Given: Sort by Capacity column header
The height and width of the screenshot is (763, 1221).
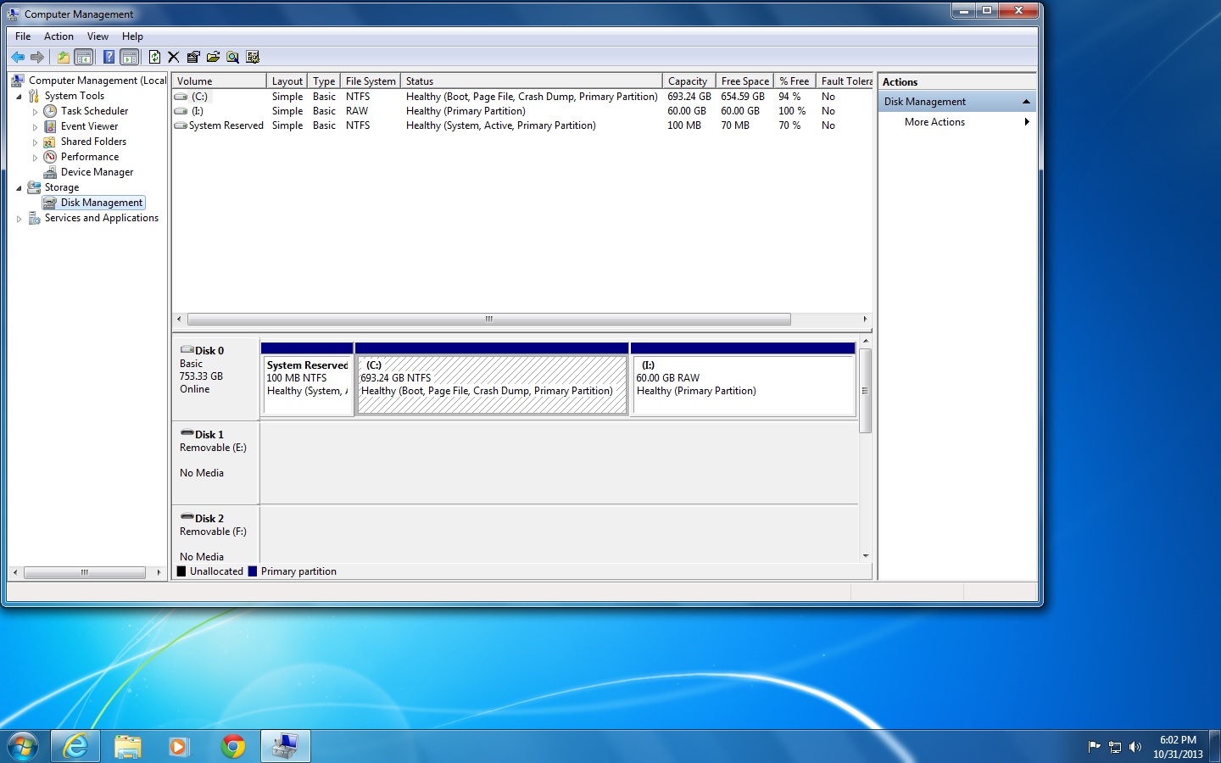Looking at the screenshot, I should click(689, 81).
